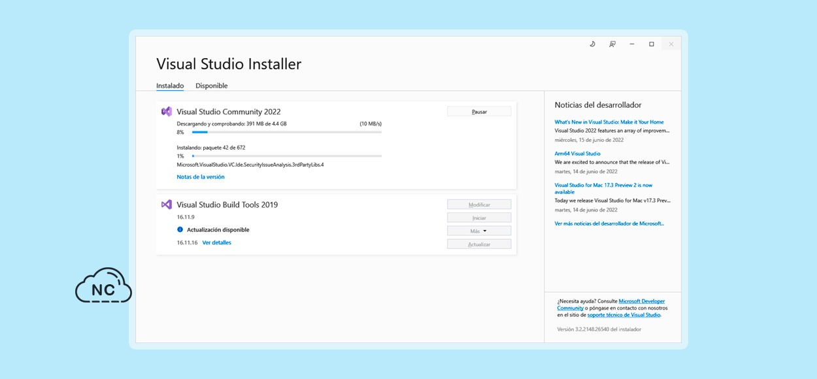
Task: Click the date 'miércoles, 15 de junio de 2022'
Action: click(590, 139)
